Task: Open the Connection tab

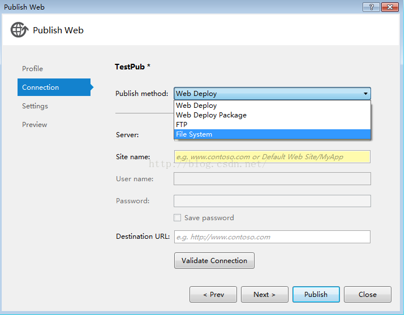Action: (40, 88)
